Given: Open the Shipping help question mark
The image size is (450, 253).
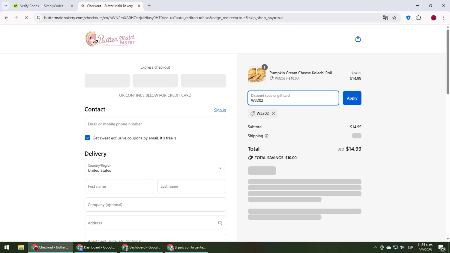Looking at the screenshot, I should 267,136.
